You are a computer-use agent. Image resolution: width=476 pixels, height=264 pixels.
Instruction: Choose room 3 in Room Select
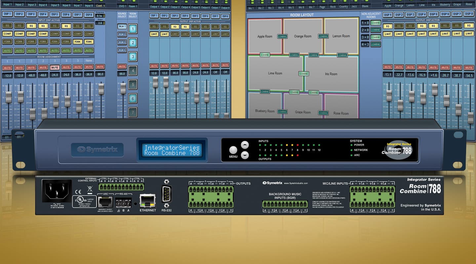click(x=133, y=57)
